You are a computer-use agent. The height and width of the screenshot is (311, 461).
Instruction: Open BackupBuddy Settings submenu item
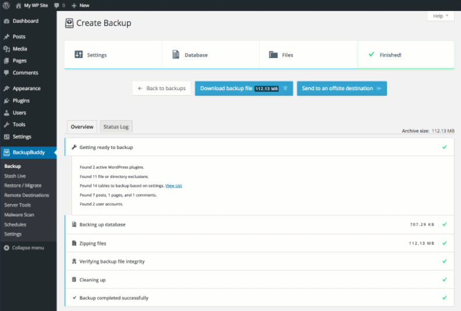(x=13, y=234)
